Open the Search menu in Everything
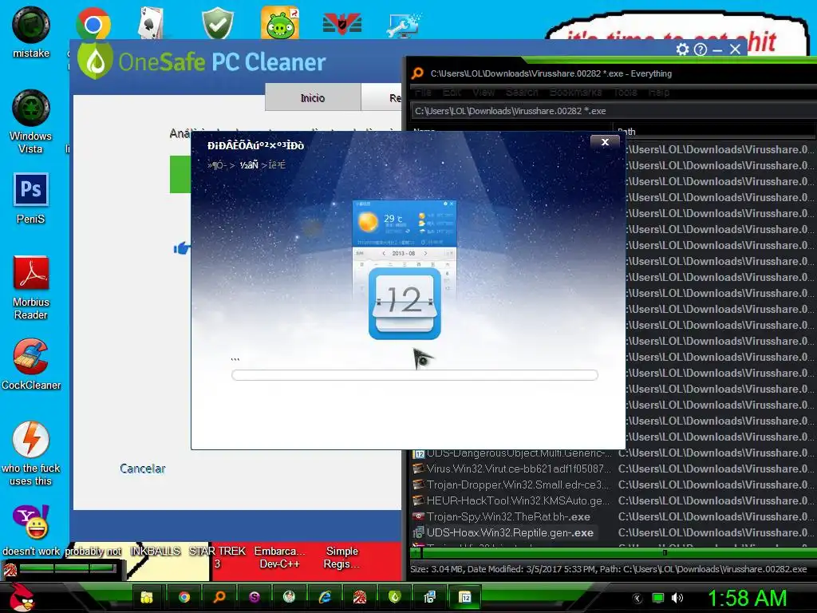 522,93
